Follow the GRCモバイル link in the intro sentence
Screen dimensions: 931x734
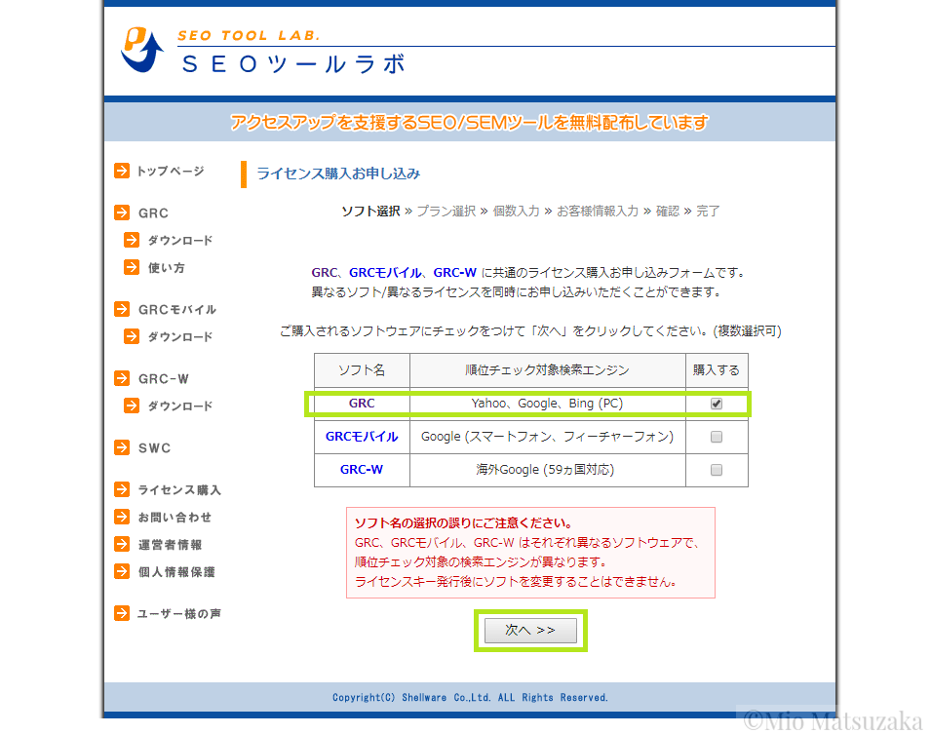click(x=385, y=273)
